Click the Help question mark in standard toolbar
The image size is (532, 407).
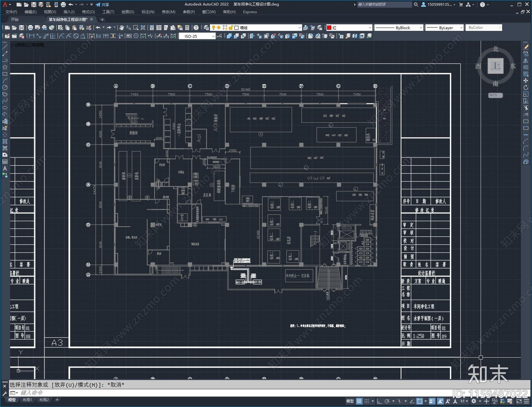click(196, 28)
